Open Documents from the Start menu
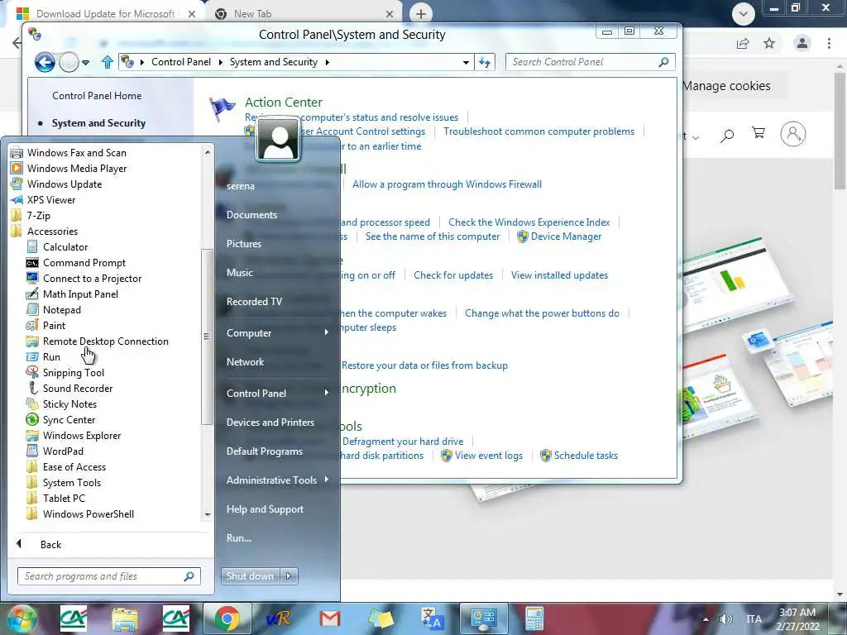Viewport: 847px width, 635px height. 251,215
